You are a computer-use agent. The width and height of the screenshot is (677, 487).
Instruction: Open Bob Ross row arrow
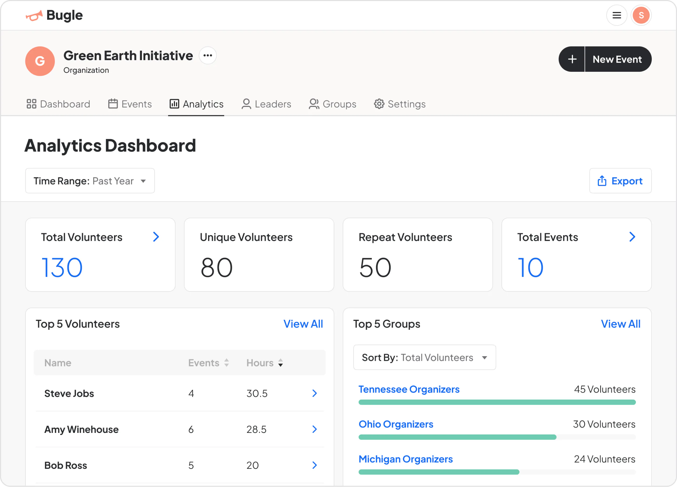[x=314, y=465]
